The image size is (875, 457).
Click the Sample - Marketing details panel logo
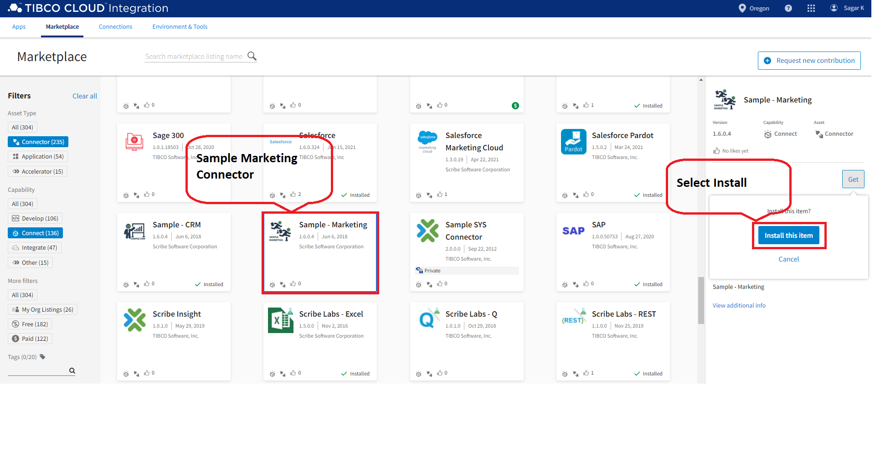pos(725,100)
